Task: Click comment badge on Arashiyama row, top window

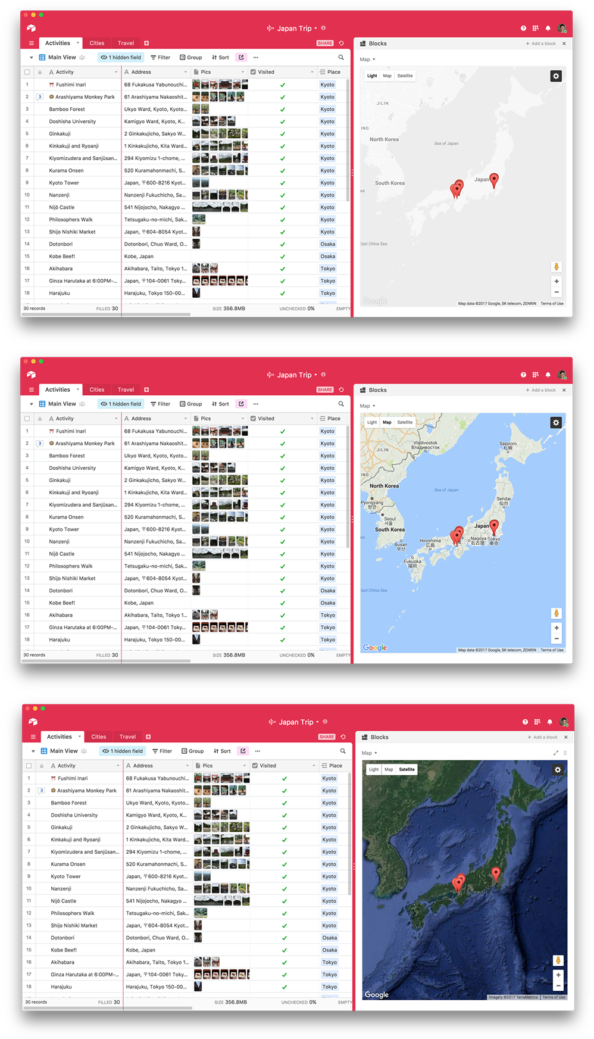Action: [40, 96]
